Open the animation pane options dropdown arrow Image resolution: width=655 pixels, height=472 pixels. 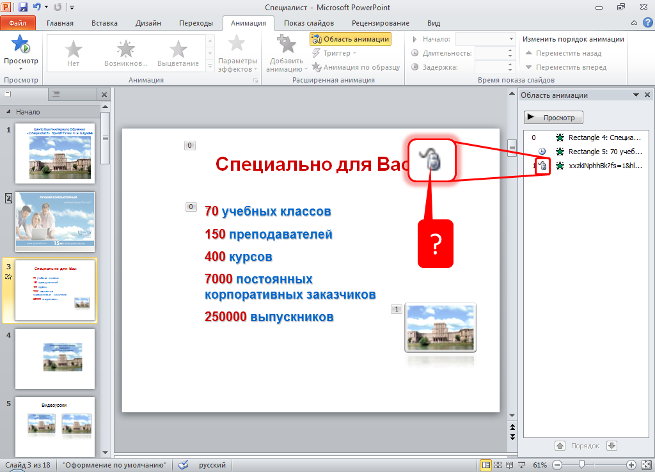point(636,95)
